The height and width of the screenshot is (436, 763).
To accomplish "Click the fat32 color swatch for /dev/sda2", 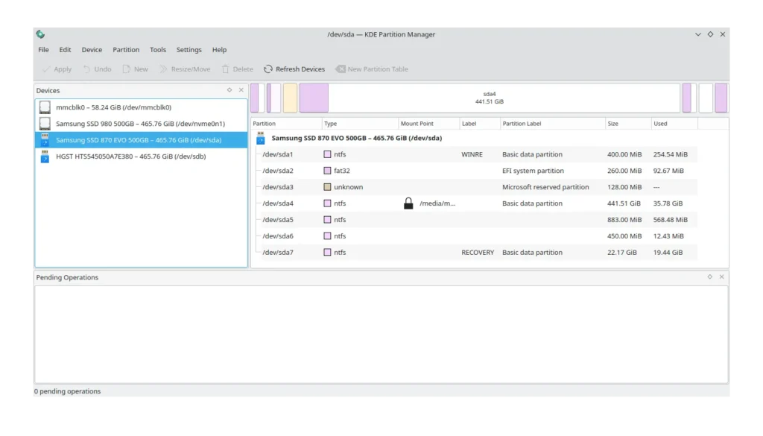I will tap(327, 171).
